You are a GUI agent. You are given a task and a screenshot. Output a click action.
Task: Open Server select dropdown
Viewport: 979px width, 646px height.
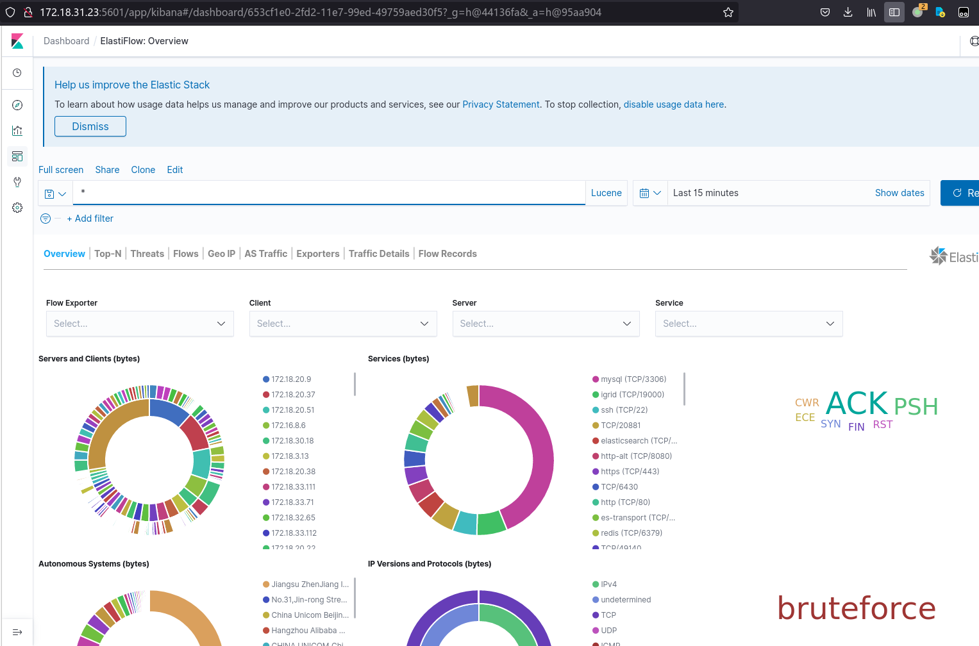pyautogui.click(x=546, y=324)
